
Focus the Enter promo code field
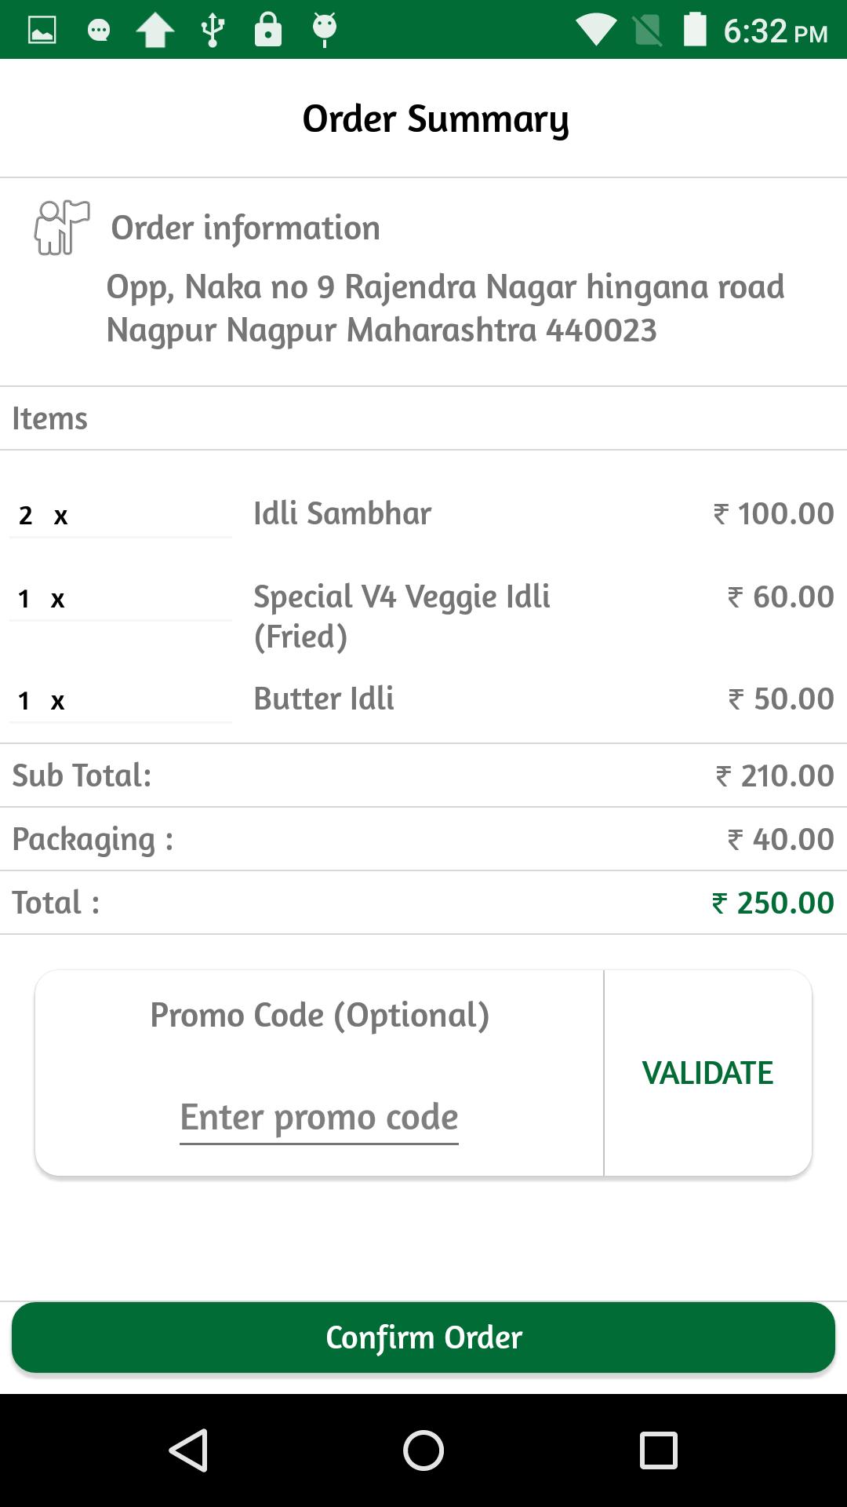319,1118
